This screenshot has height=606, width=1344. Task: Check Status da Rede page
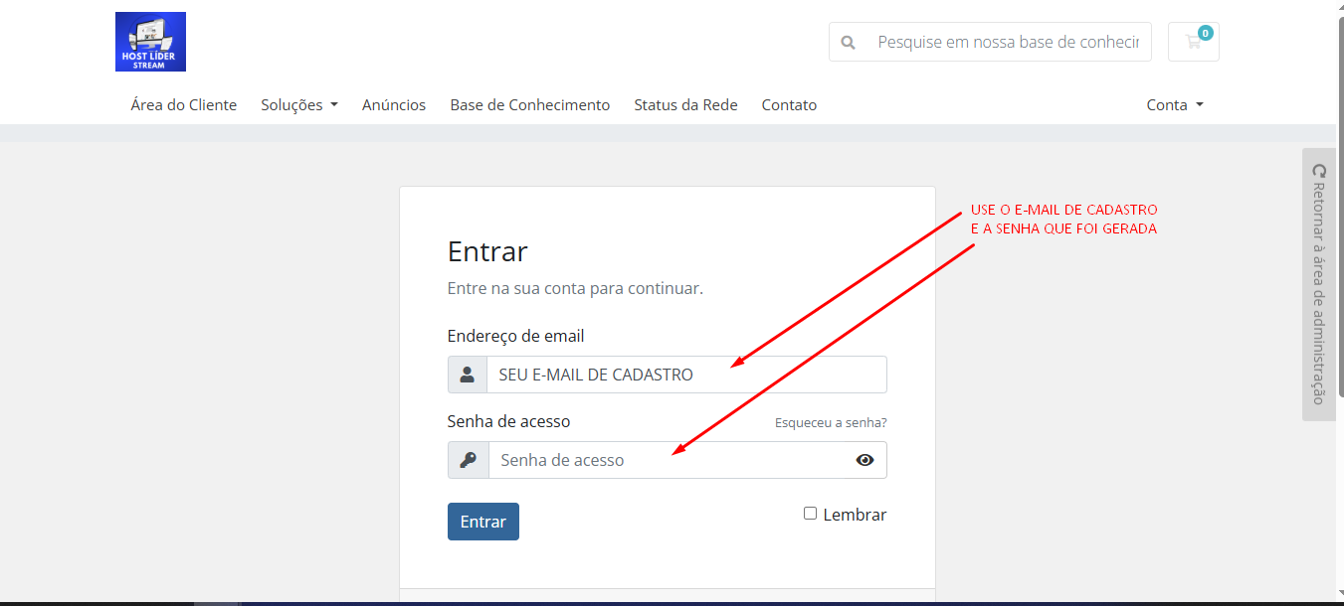[x=685, y=105]
